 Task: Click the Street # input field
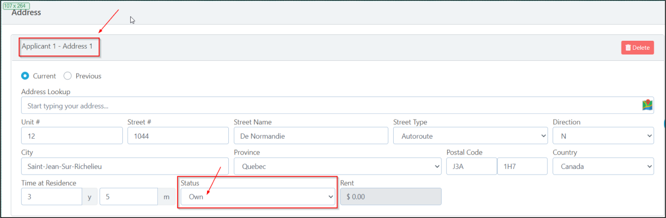click(177, 136)
